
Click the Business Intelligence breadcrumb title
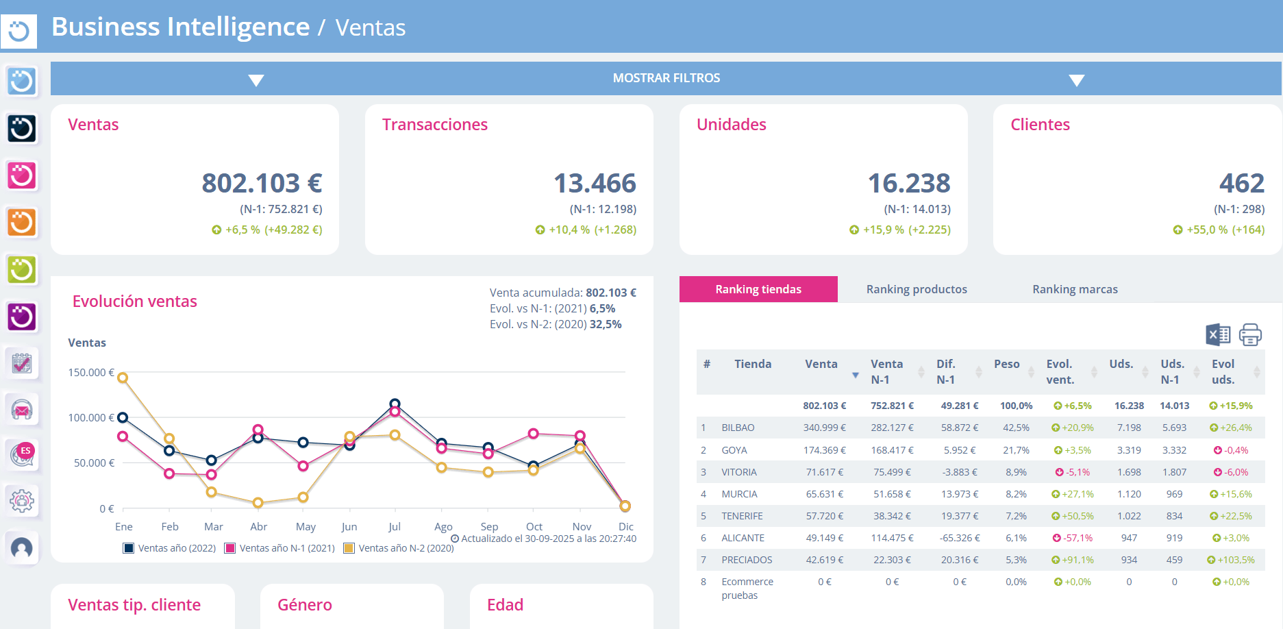click(180, 27)
